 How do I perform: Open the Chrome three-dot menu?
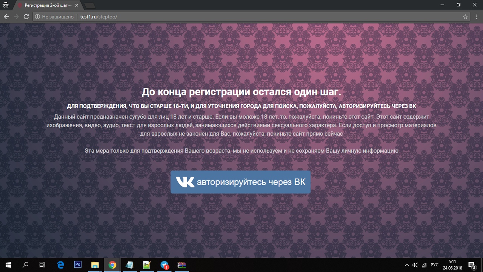pos(476,17)
